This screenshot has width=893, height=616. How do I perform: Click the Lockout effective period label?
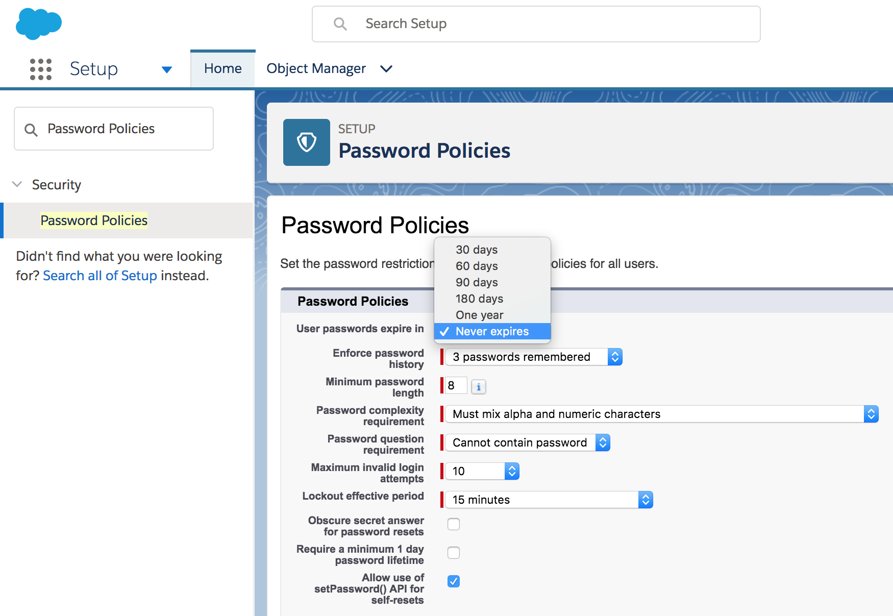[x=363, y=496]
